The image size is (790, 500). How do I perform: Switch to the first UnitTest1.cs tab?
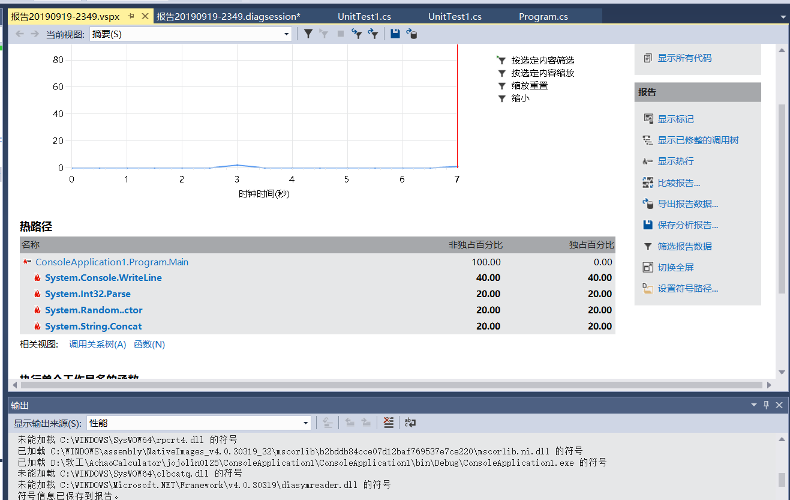point(364,17)
